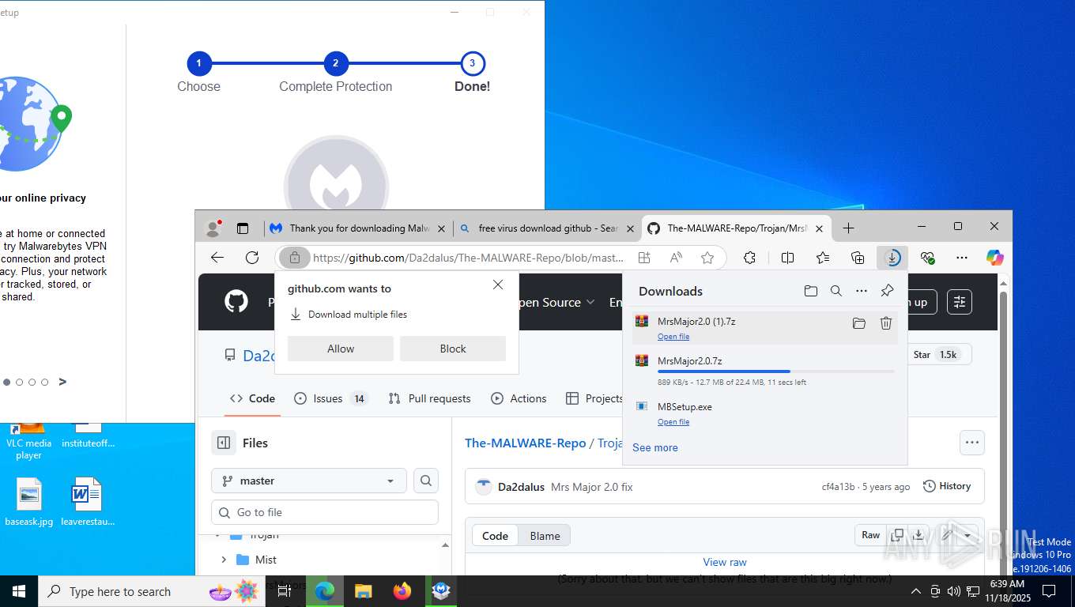View site information via lock icon
Image resolution: width=1075 pixels, height=607 pixels.
(294, 258)
